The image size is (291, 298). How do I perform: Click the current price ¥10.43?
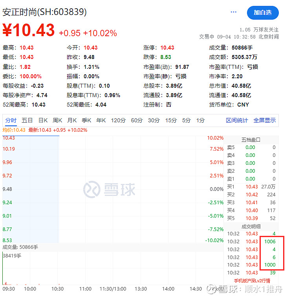click(x=29, y=30)
